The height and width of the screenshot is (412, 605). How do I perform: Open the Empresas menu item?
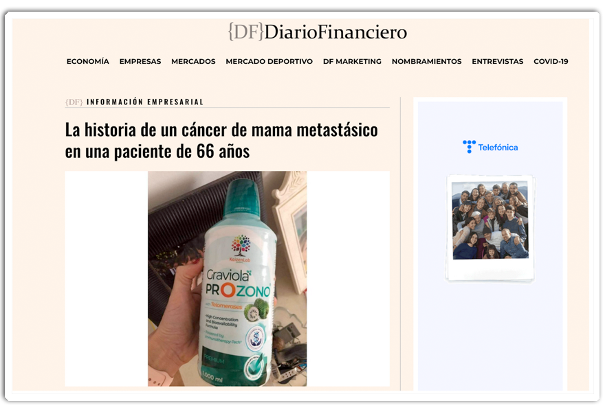(x=140, y=61)
